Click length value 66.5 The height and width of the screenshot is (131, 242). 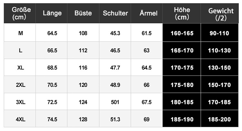coord(52,50)
